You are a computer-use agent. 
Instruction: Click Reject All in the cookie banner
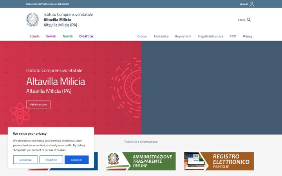[51, 160]
